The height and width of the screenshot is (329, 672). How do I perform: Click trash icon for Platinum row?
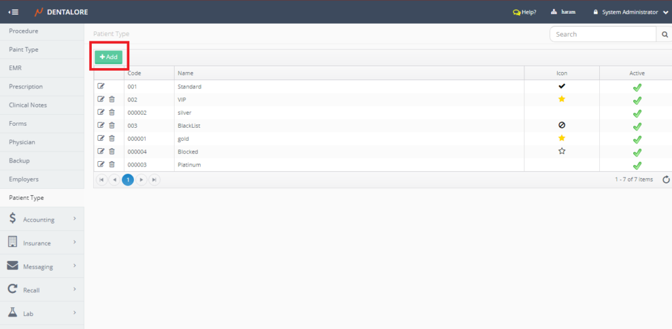click(x=112, y=164)
